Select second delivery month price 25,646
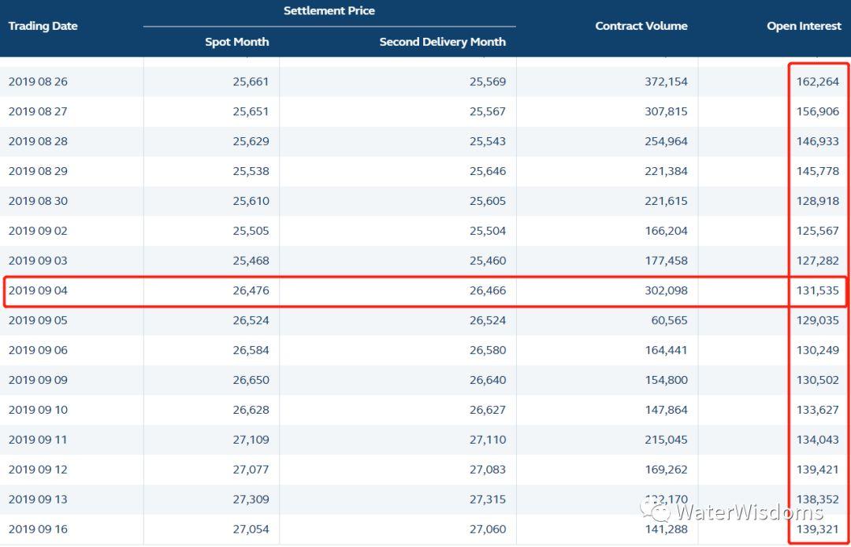851x547 pixels. [x=488, y=172]
